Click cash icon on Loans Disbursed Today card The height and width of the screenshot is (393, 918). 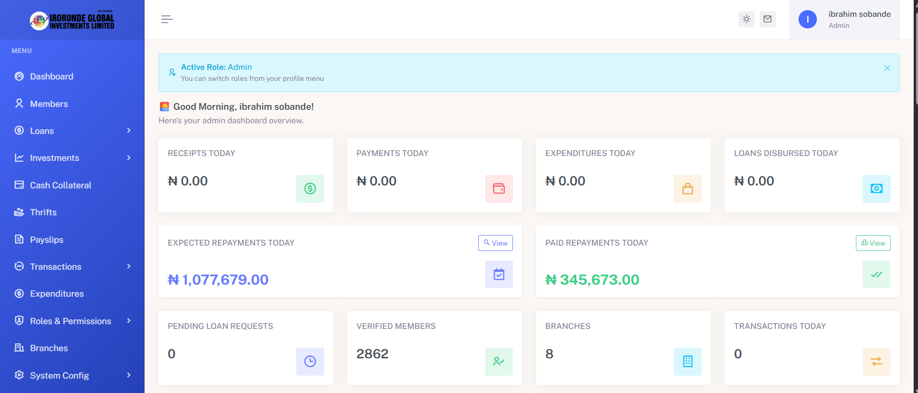[877, 189]
